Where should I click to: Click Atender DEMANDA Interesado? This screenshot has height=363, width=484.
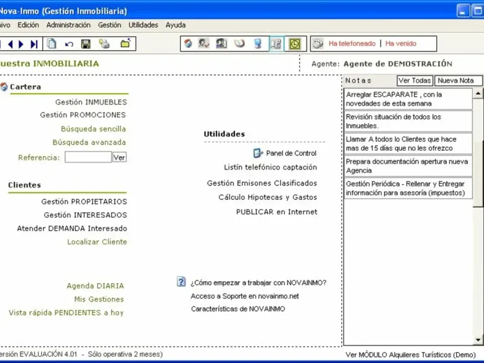72,229
